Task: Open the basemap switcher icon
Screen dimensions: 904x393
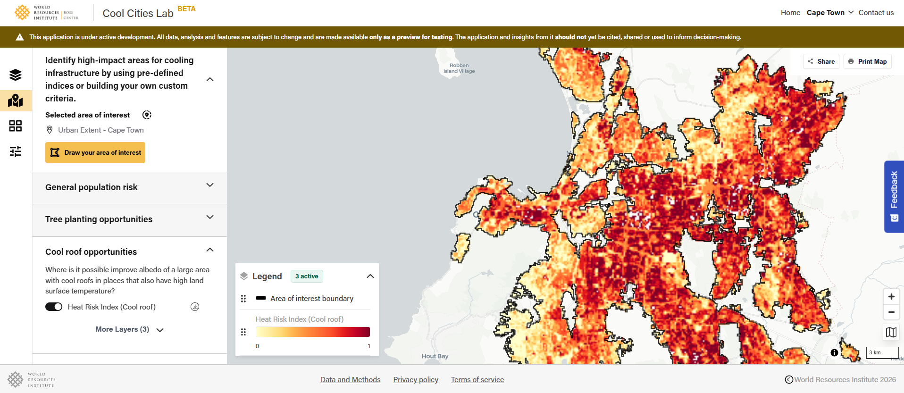Action: pos(891,332)
